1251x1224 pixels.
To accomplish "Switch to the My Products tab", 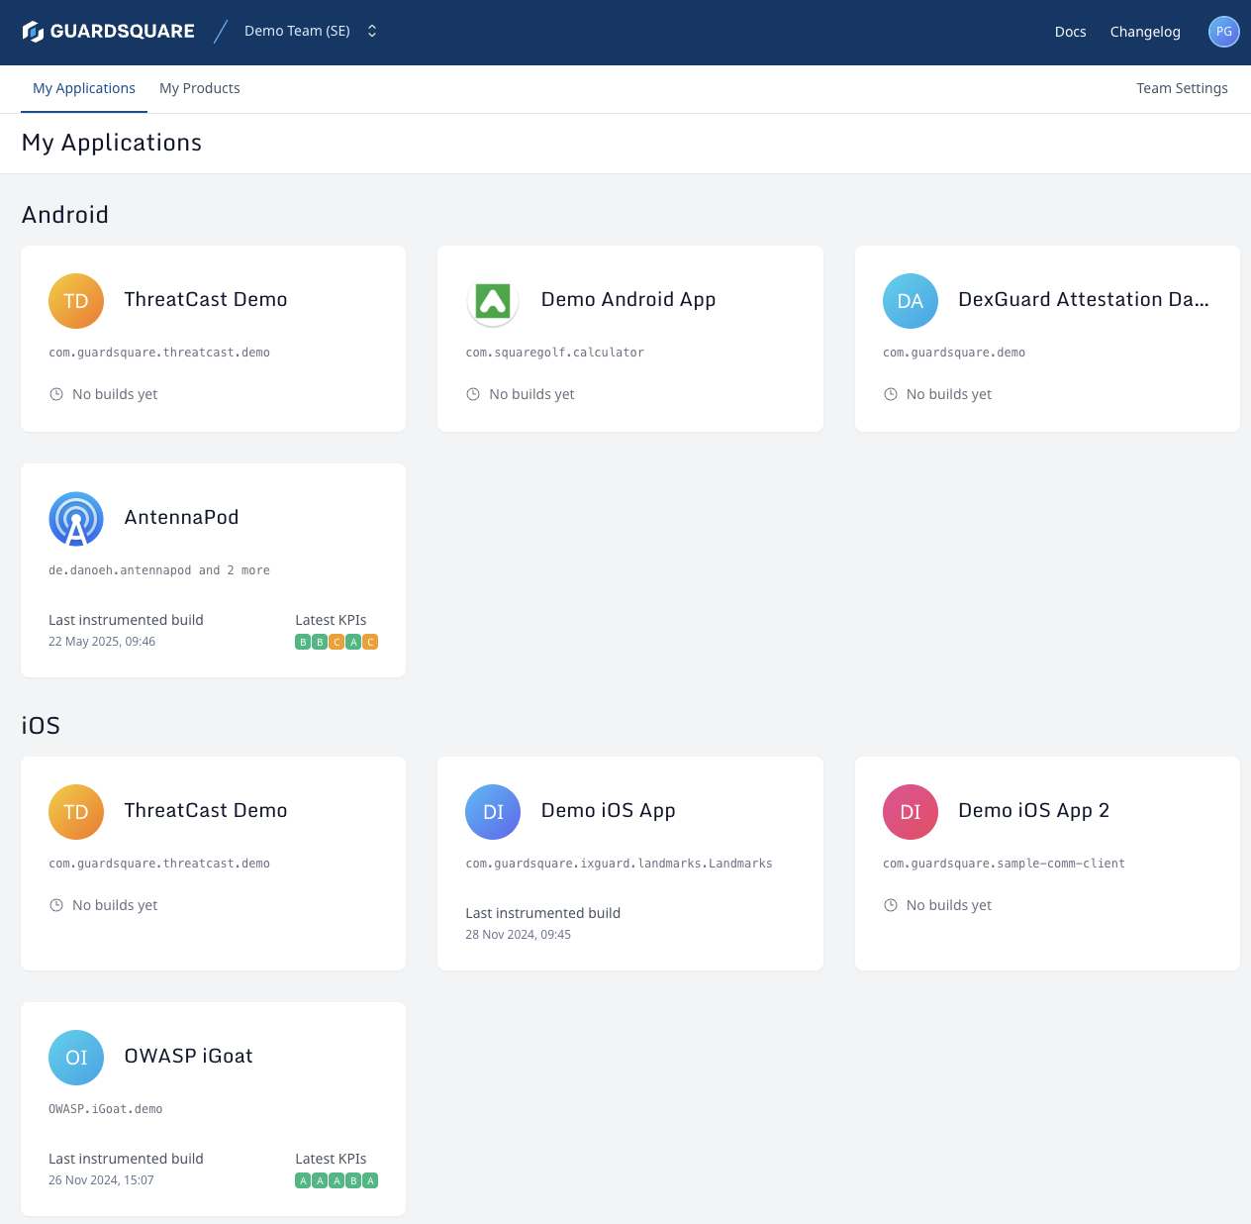I will coord(199,88).
